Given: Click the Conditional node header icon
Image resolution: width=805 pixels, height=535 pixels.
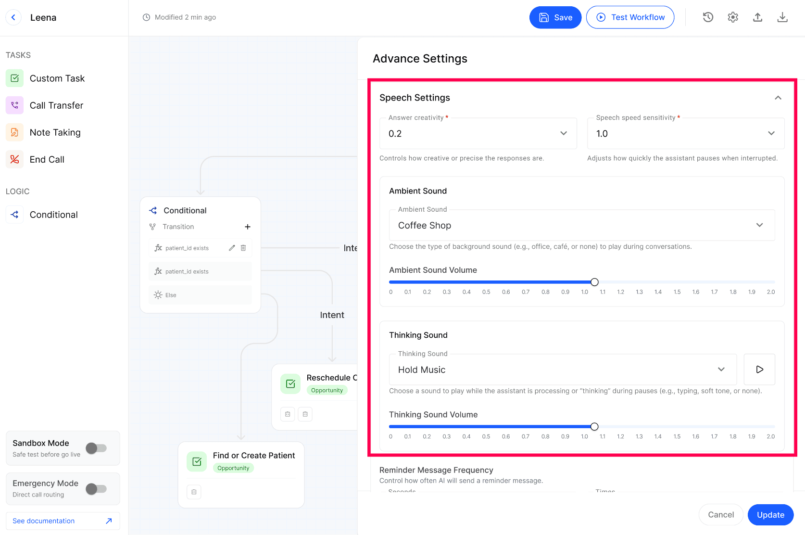Looking at the screenshot, I should coord(153,210).
